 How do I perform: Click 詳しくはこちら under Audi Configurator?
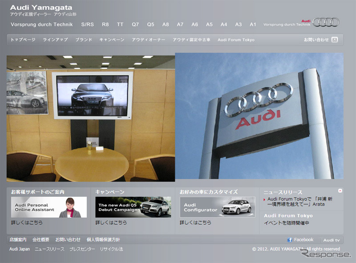click(x=195, y=223)
